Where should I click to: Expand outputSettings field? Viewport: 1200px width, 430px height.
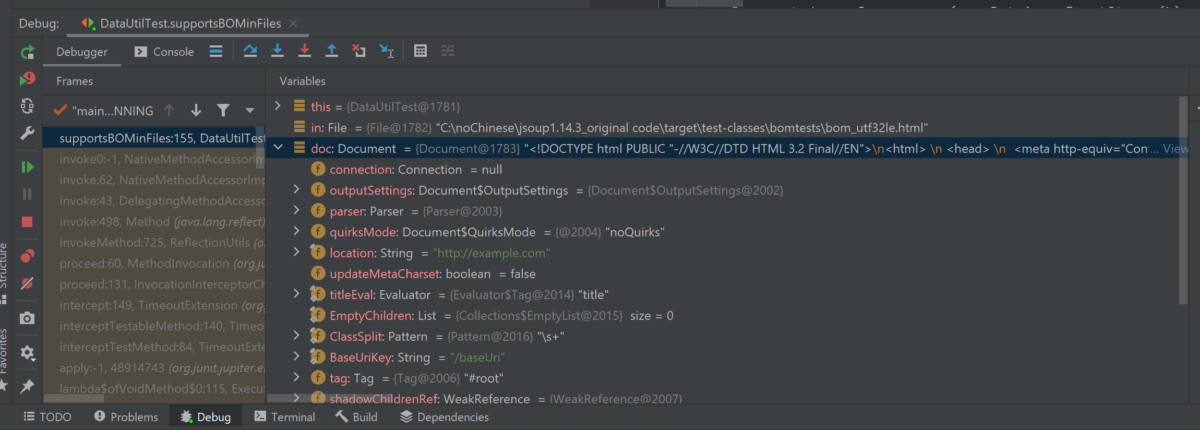pyautogui.click(x=297, y=189)
